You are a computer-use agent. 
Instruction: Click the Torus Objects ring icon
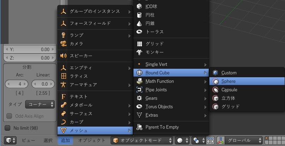139,107
